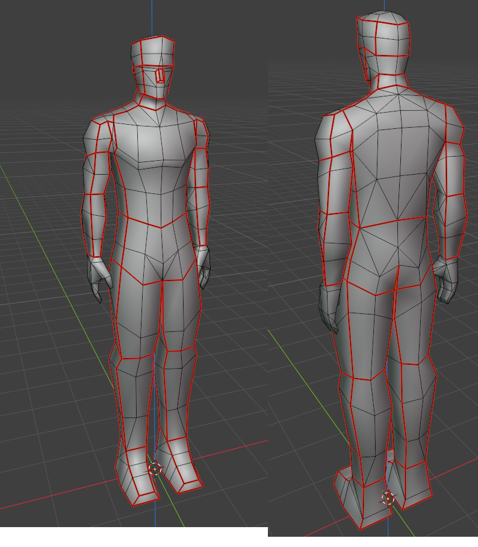Select the back-view model's hand at image right
The width and height of the screenshot is (478, 547).
(x=445, y=280)
